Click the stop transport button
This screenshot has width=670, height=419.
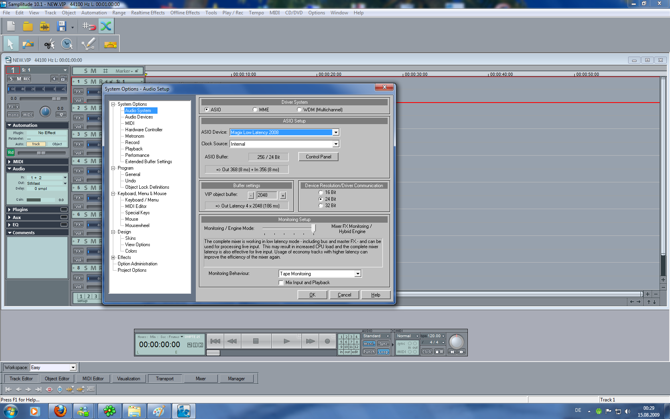tap(256, 341)
